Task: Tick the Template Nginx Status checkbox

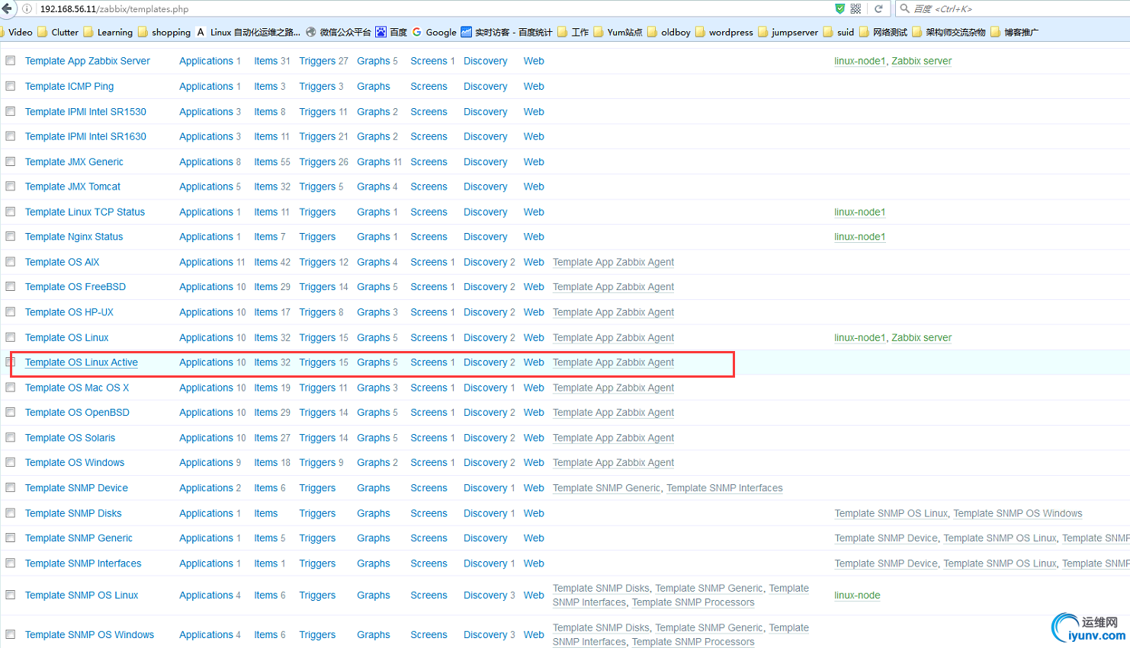Action: coord(11,237)
